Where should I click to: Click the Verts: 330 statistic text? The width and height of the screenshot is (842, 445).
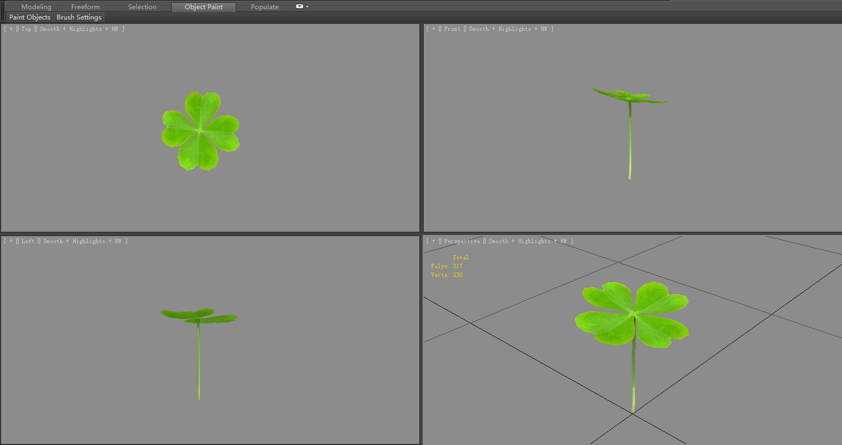click(x=447, y=275)
